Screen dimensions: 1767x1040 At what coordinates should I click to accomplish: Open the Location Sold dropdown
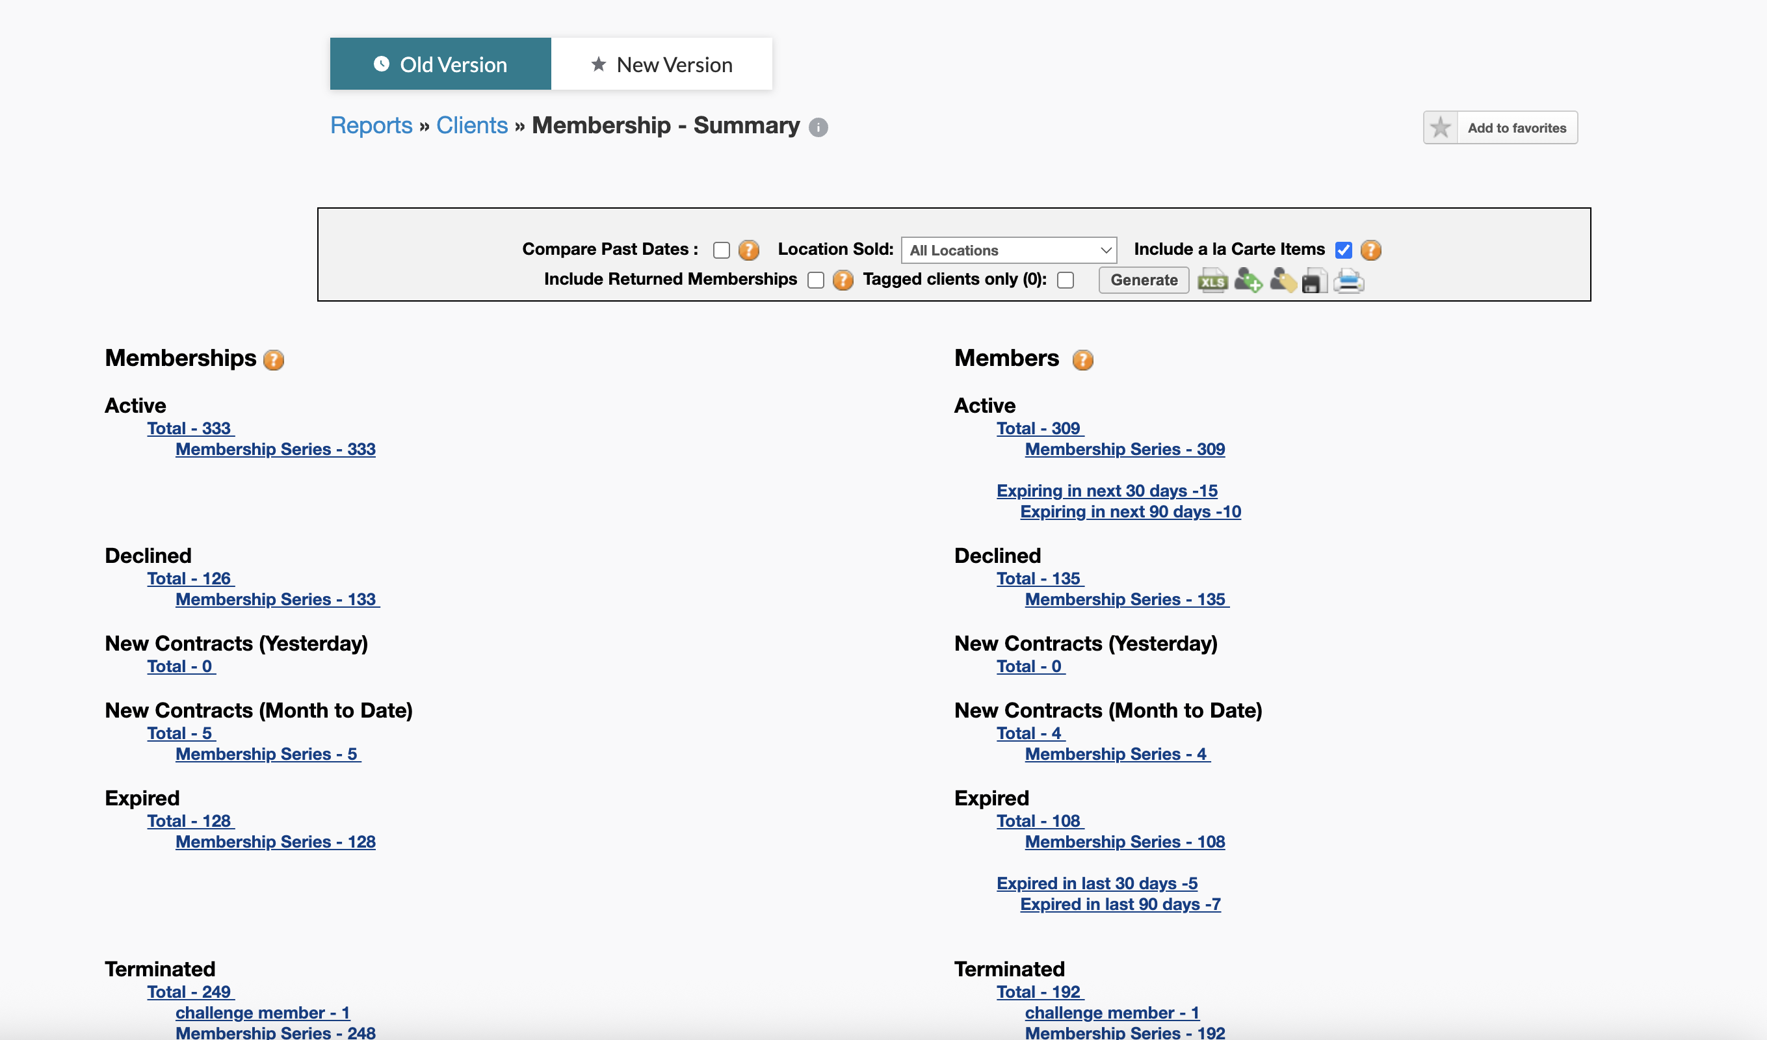1008,250
